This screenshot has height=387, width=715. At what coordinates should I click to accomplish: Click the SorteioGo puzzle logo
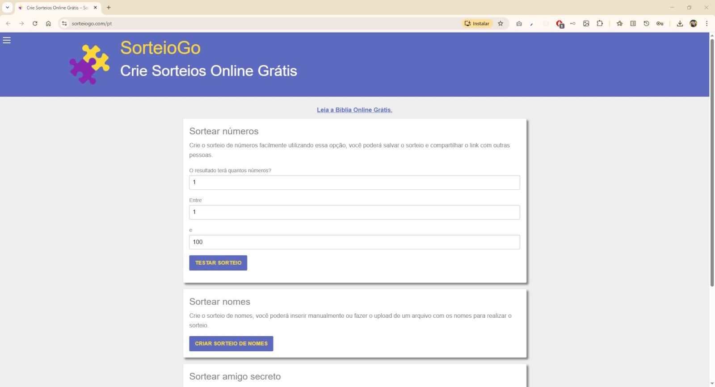[x=89, y=64]
